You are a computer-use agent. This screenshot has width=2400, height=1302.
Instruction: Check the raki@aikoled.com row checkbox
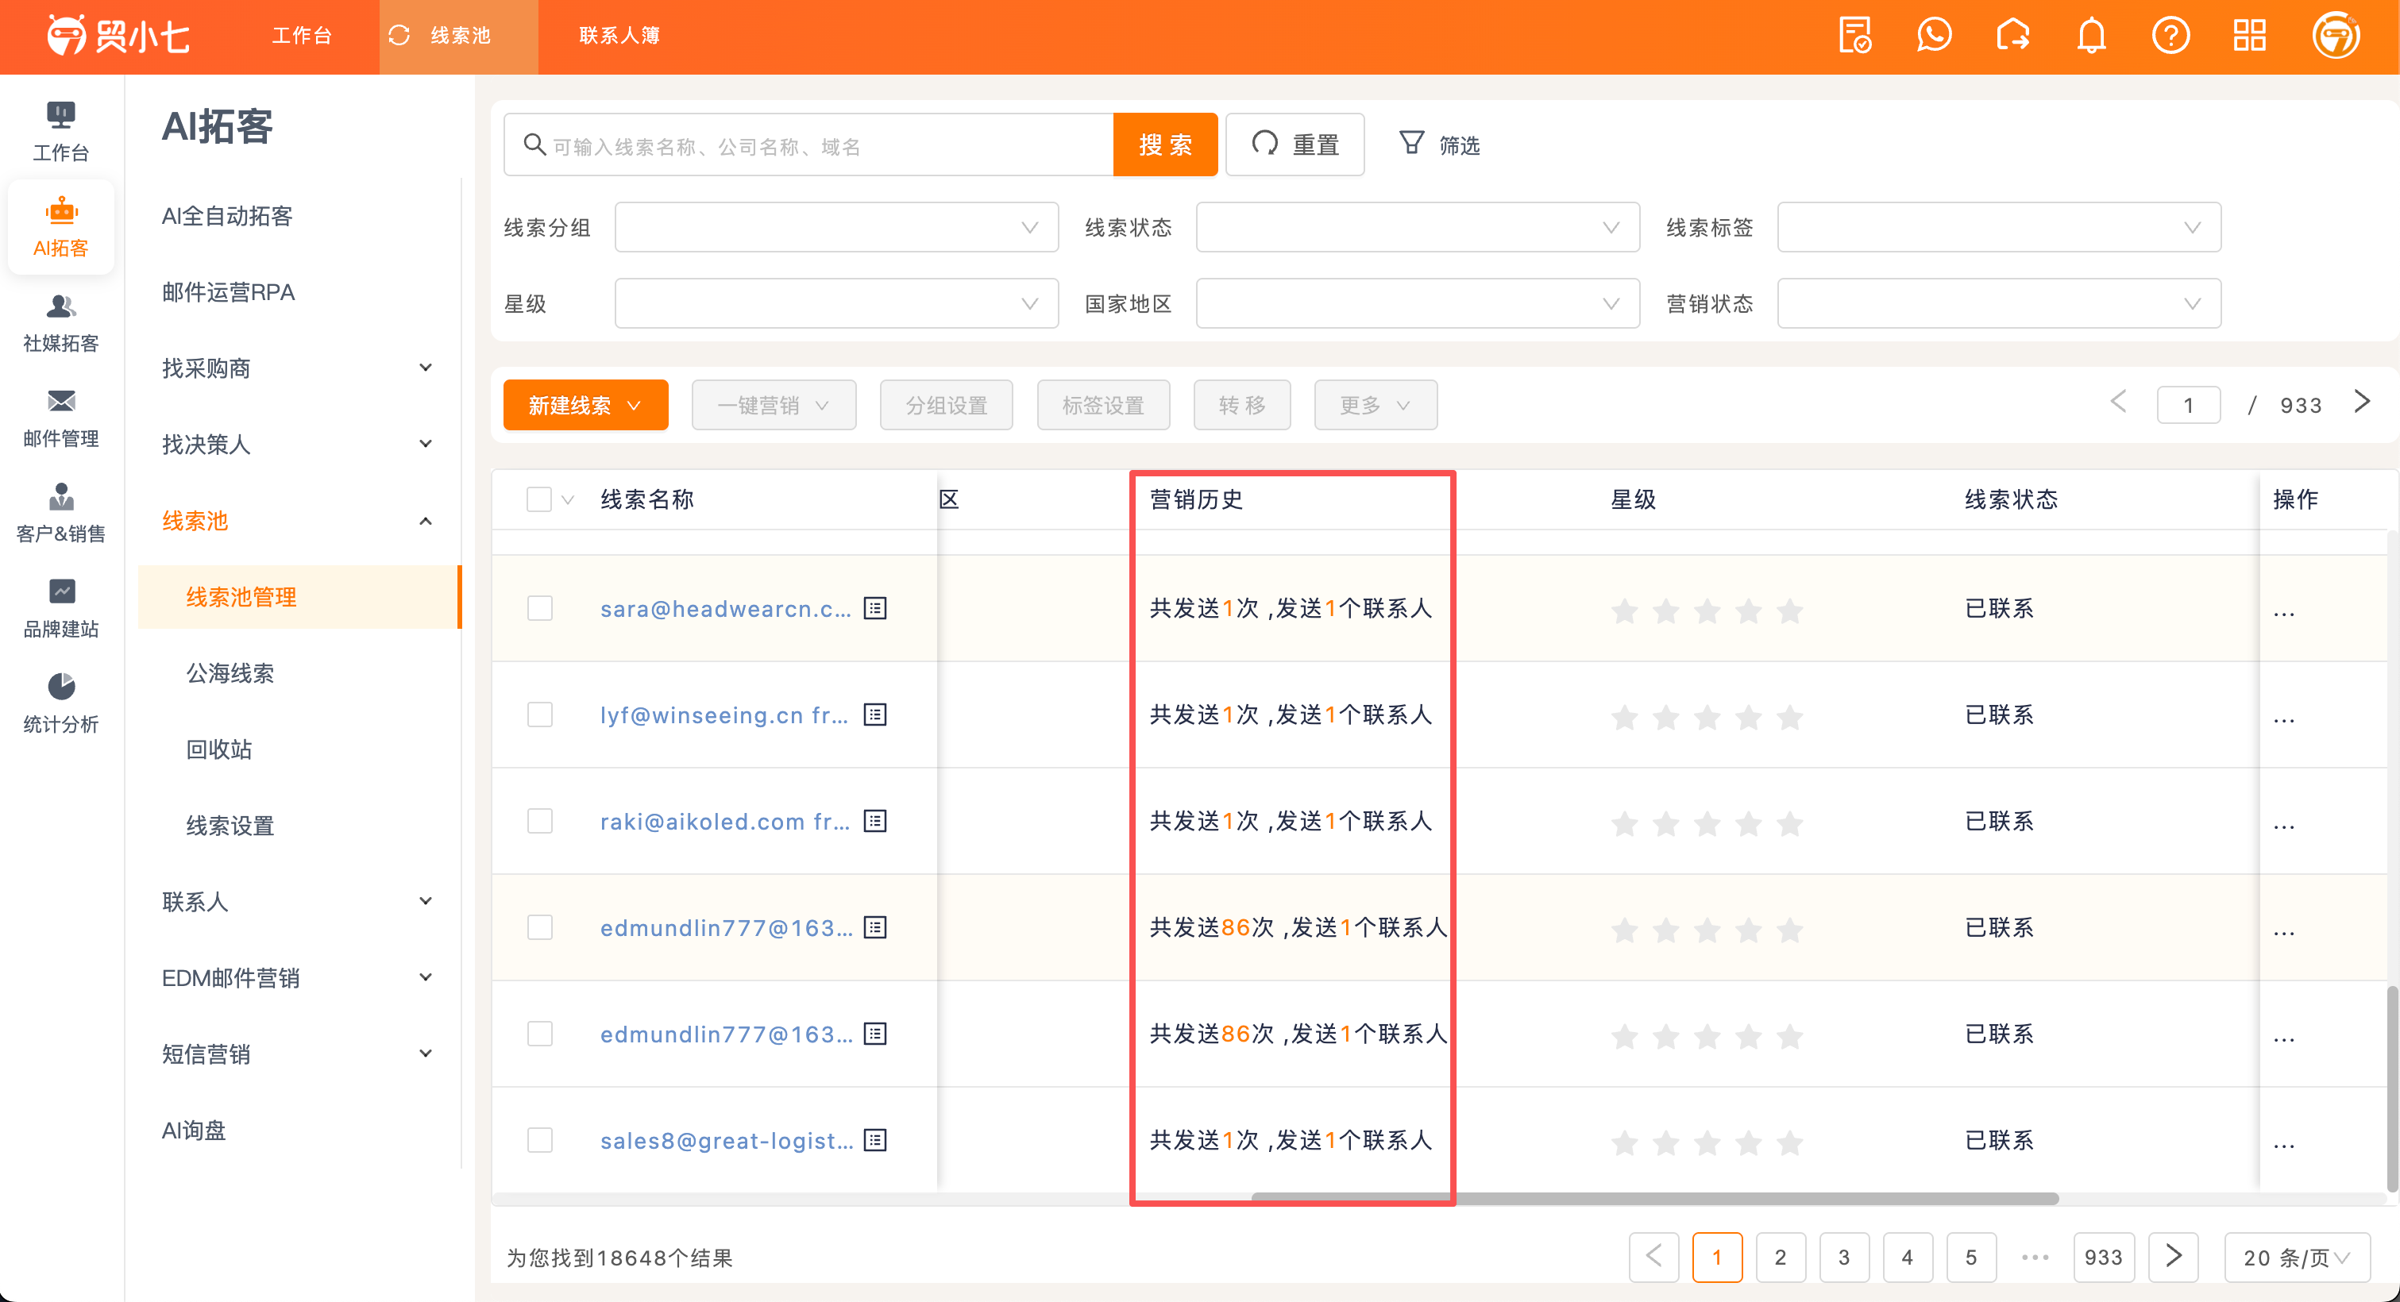(x=539, y=821)
